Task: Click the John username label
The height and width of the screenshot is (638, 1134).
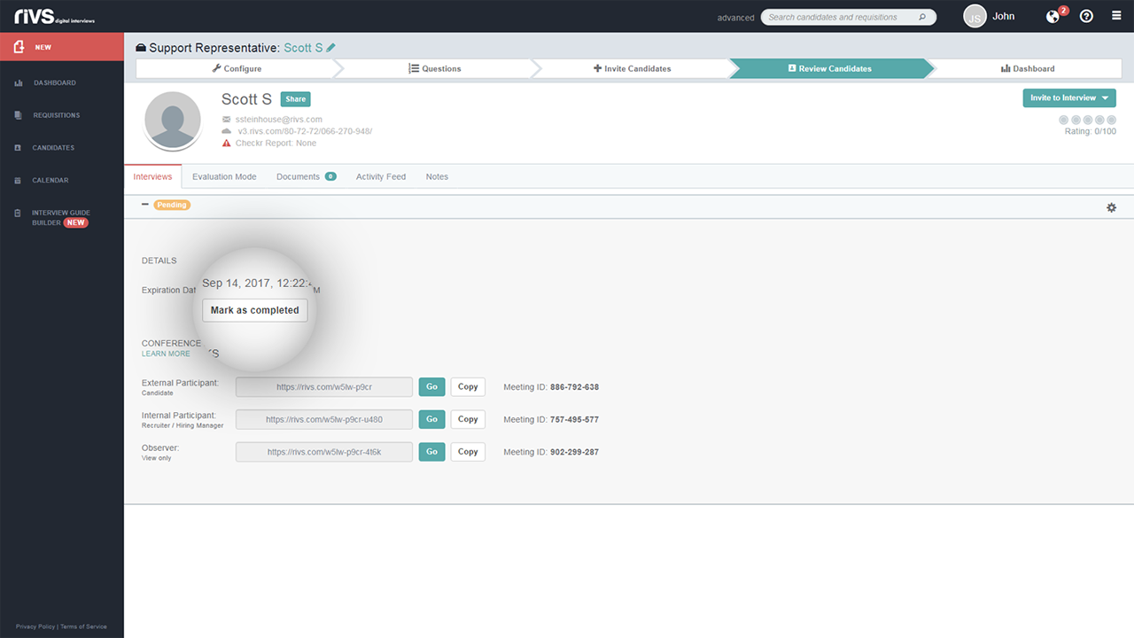Action: (x=1004, y=17)
